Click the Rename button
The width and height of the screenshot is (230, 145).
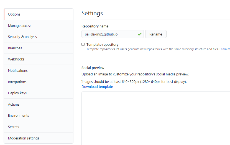156,34
